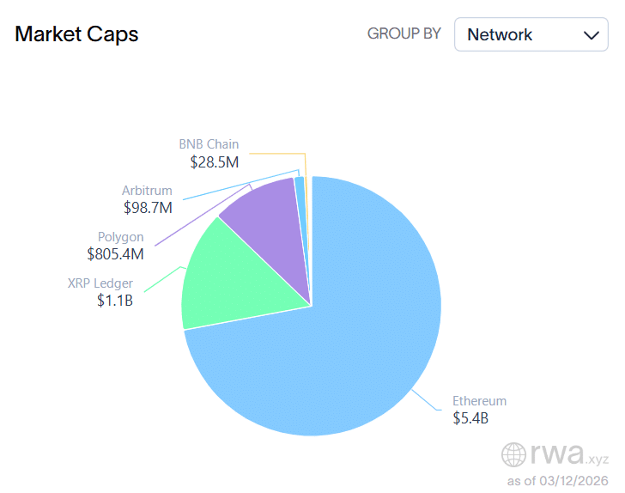Image resolution: width=625 pixels, height=493 pixels.
Task: Click the XRP Ledger label
Action: point(100,283)
